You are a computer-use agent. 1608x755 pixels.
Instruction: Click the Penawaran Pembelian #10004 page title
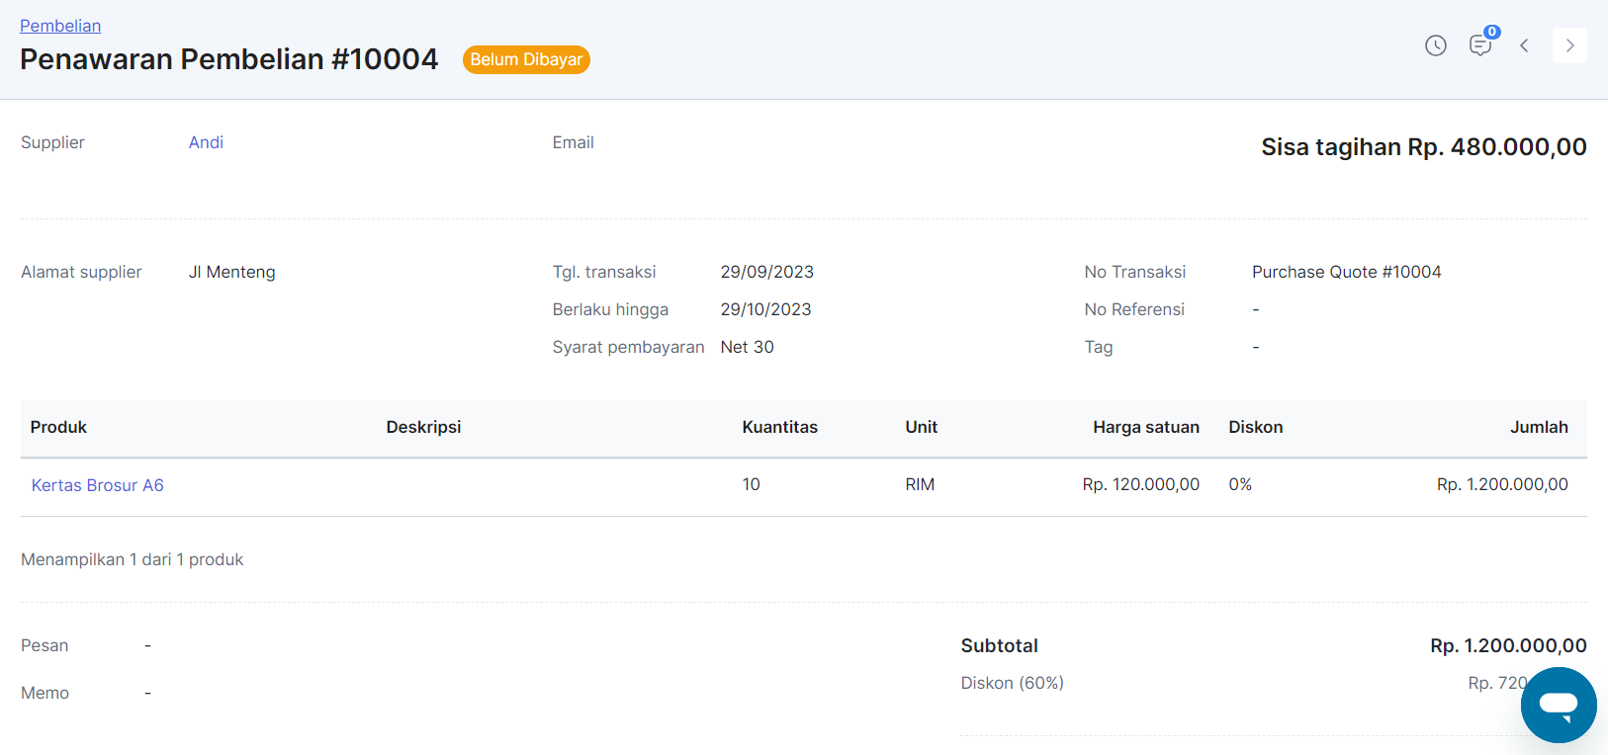[x=228, y=59]
